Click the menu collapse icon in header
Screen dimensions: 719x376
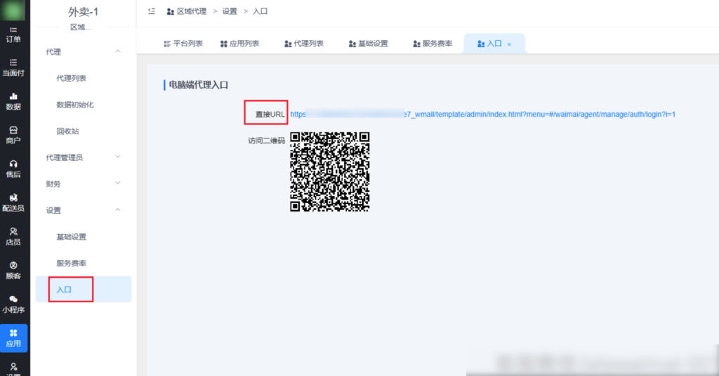[152, 11]
